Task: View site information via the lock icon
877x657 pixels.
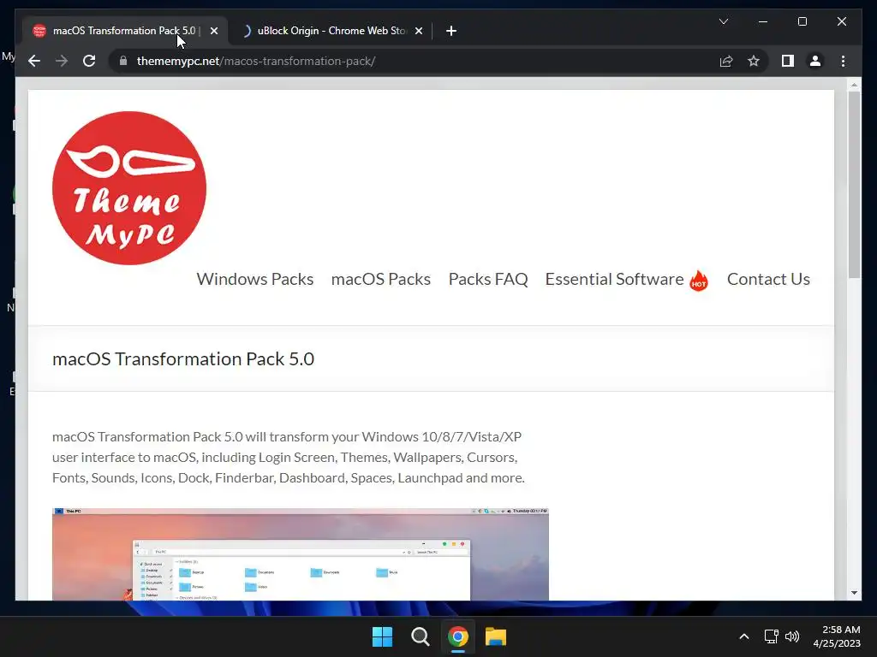Action: 123,61
